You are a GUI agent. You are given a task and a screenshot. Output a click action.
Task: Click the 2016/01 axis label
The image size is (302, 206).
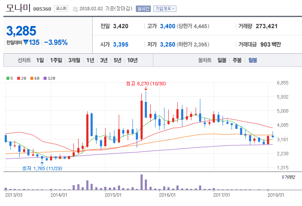click(167, 195)
